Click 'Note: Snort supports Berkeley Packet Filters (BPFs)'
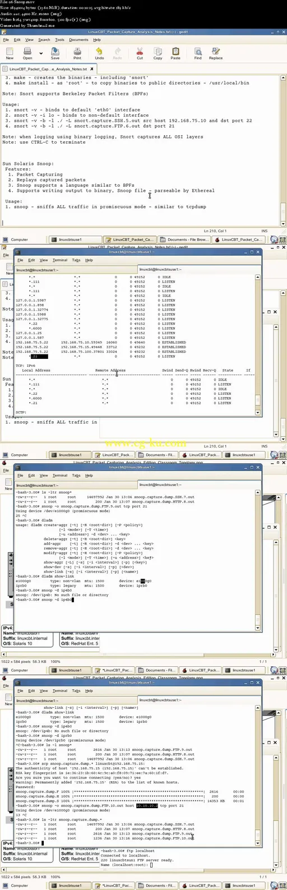 75,94
